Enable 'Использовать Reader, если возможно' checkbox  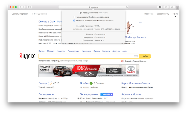pos(74,17)
